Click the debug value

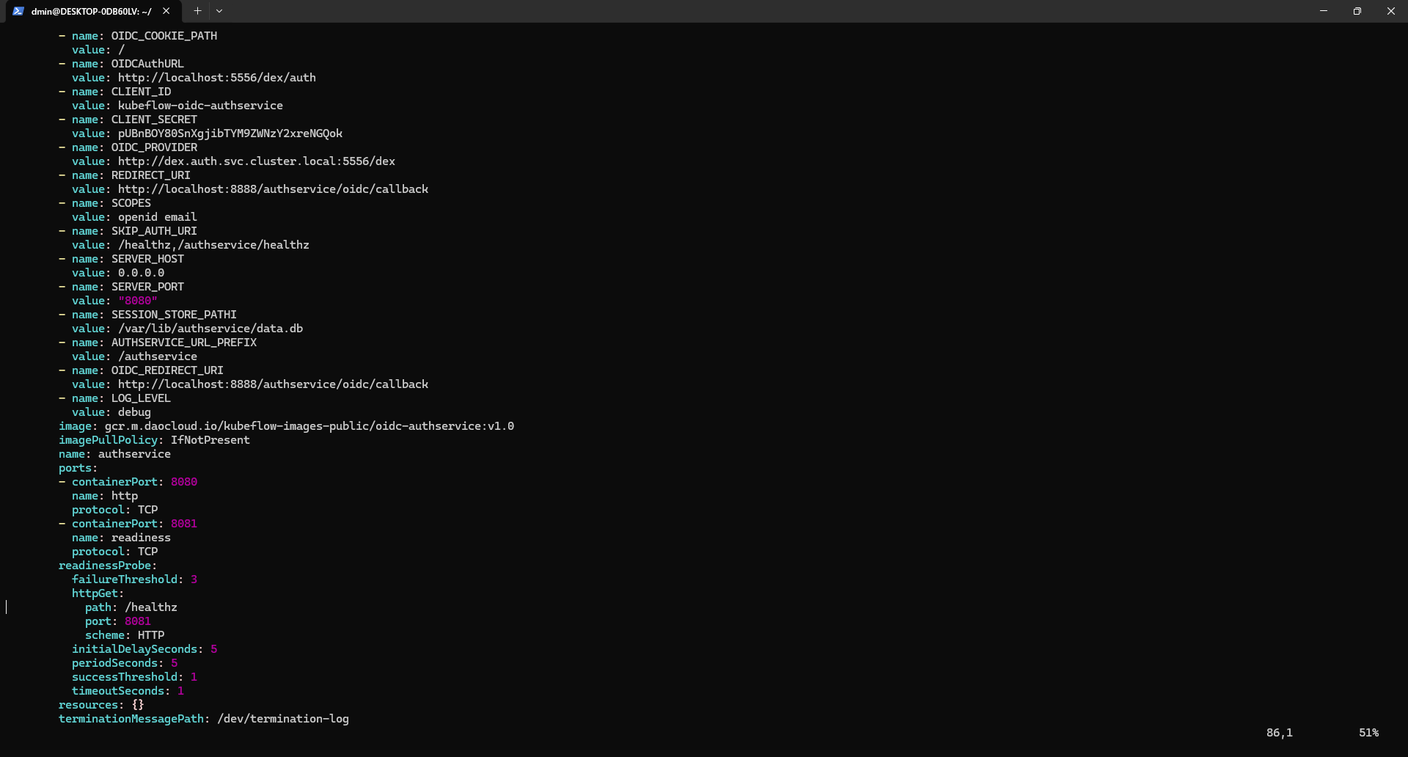[x=134, y=412]
